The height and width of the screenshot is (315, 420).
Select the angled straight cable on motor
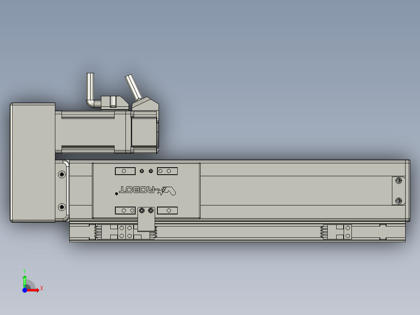point(133,87)
